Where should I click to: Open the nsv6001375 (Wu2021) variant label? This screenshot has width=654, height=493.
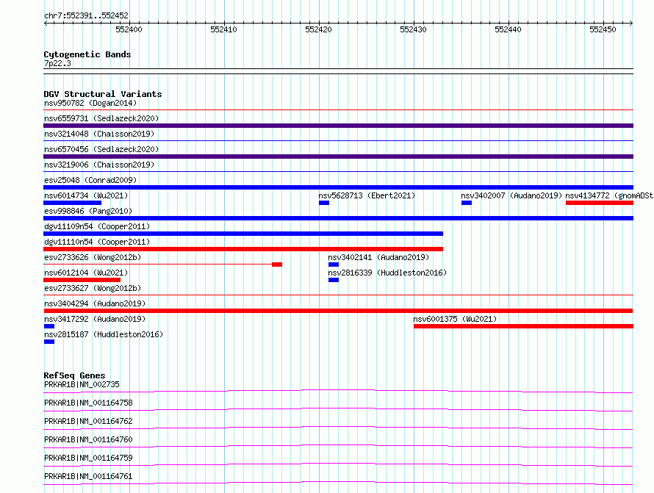455,319
